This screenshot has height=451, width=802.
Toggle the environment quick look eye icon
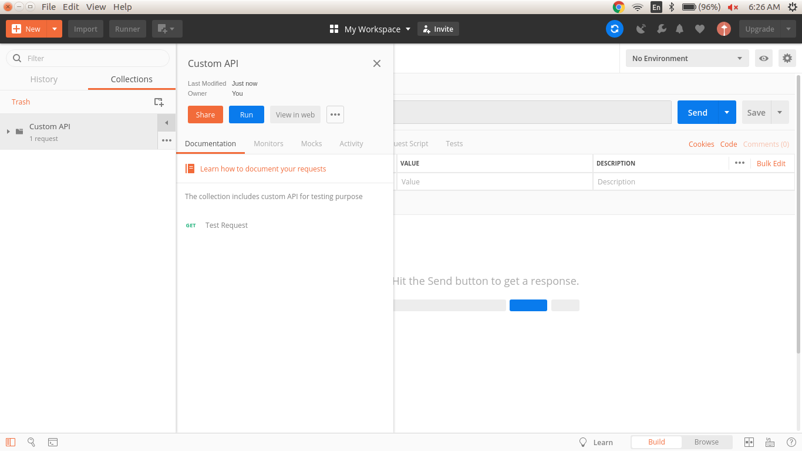click(x=764, y=58)
